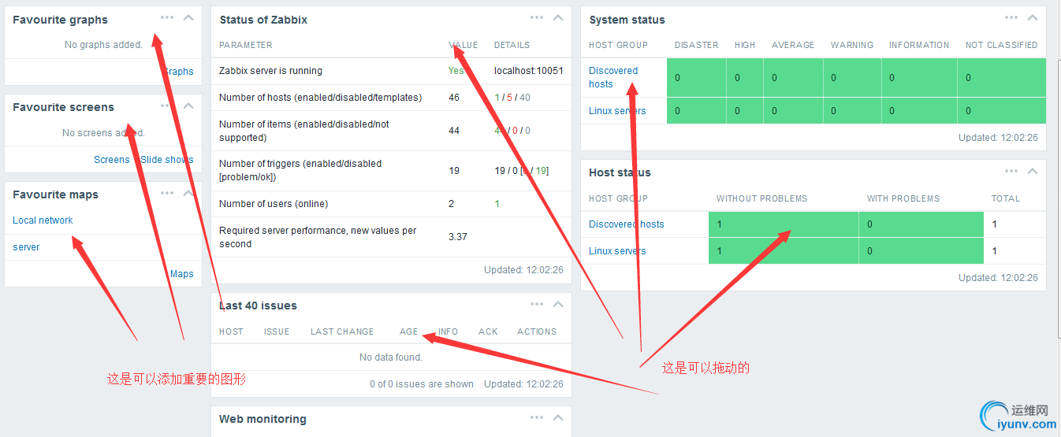The image size is (1061, 437).
Task: Open the Favourite graphs widget menu dots
Action: 167,17
